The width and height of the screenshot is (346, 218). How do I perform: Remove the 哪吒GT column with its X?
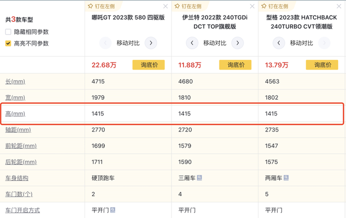[165, 6]
